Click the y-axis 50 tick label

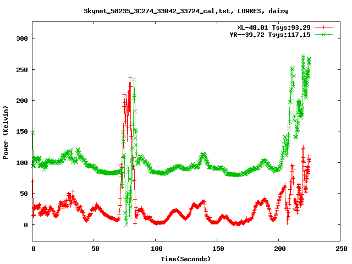(x=24, y=194)
